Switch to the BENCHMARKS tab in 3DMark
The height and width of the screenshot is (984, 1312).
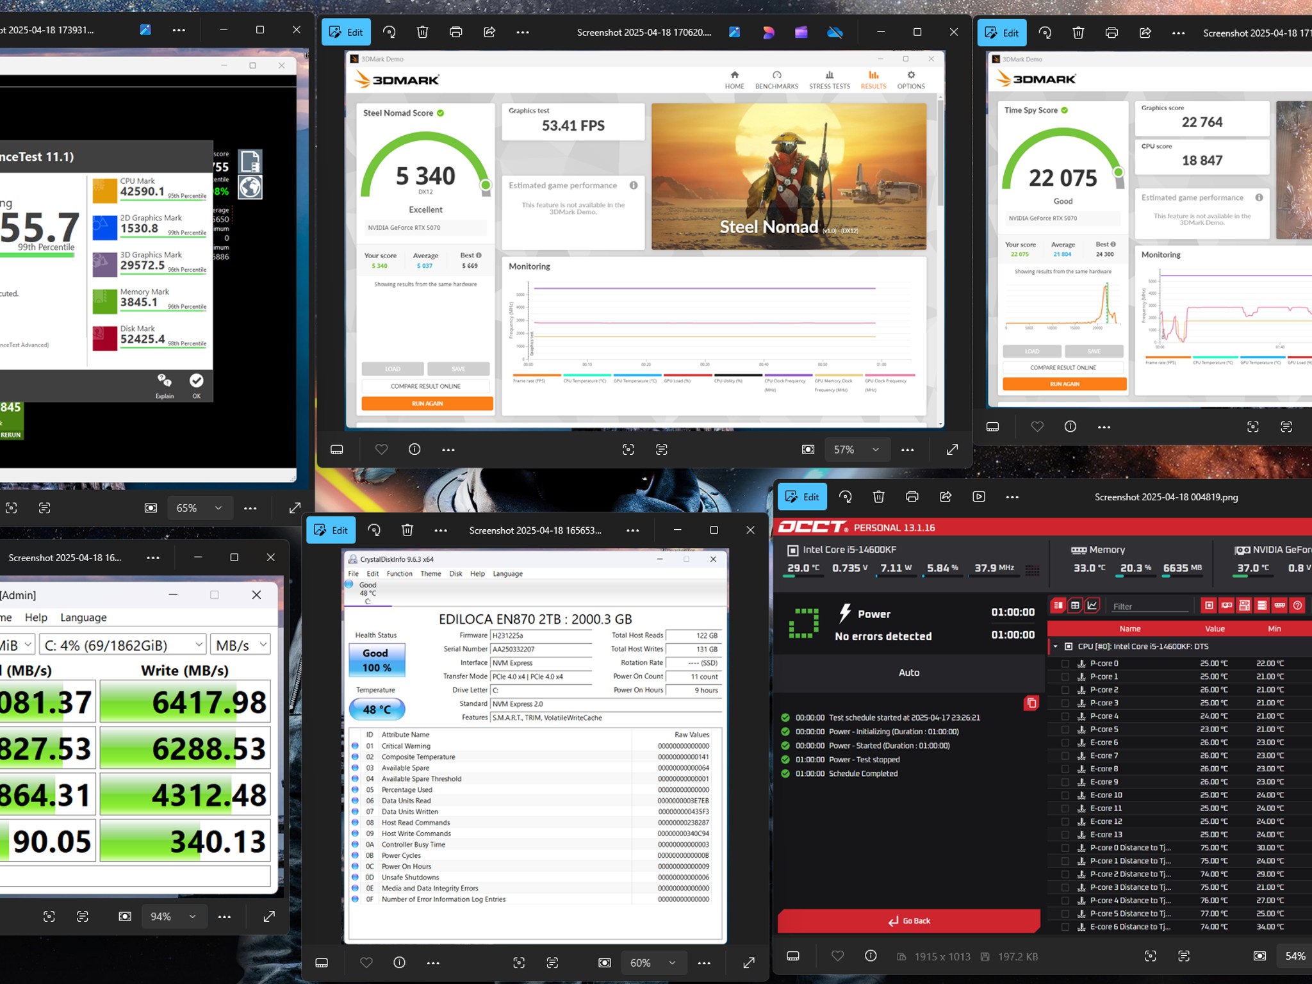[x=776, y=80]
